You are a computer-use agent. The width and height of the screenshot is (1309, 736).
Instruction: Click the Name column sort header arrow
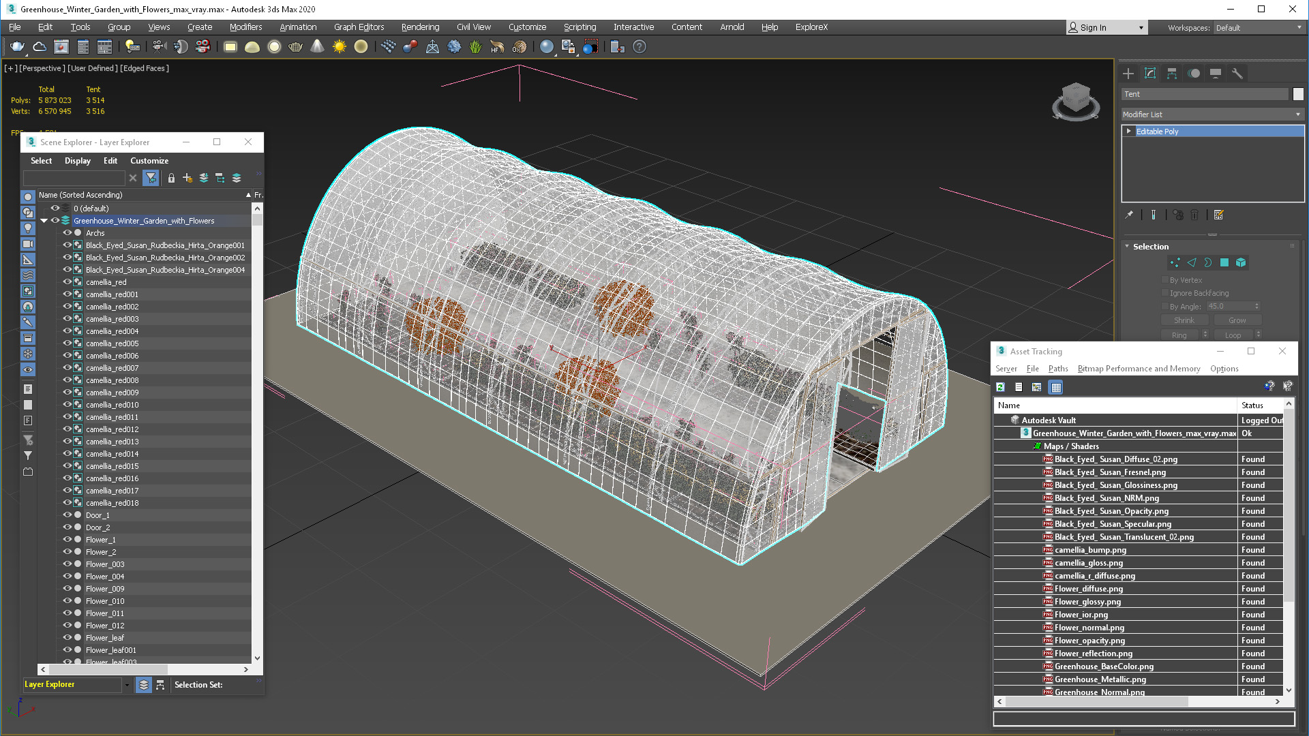(248, 195)
